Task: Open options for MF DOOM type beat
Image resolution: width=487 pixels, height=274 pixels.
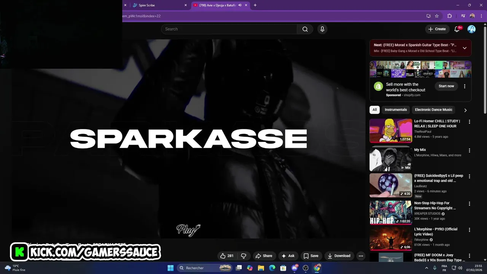Action: [x=469, y=256]
